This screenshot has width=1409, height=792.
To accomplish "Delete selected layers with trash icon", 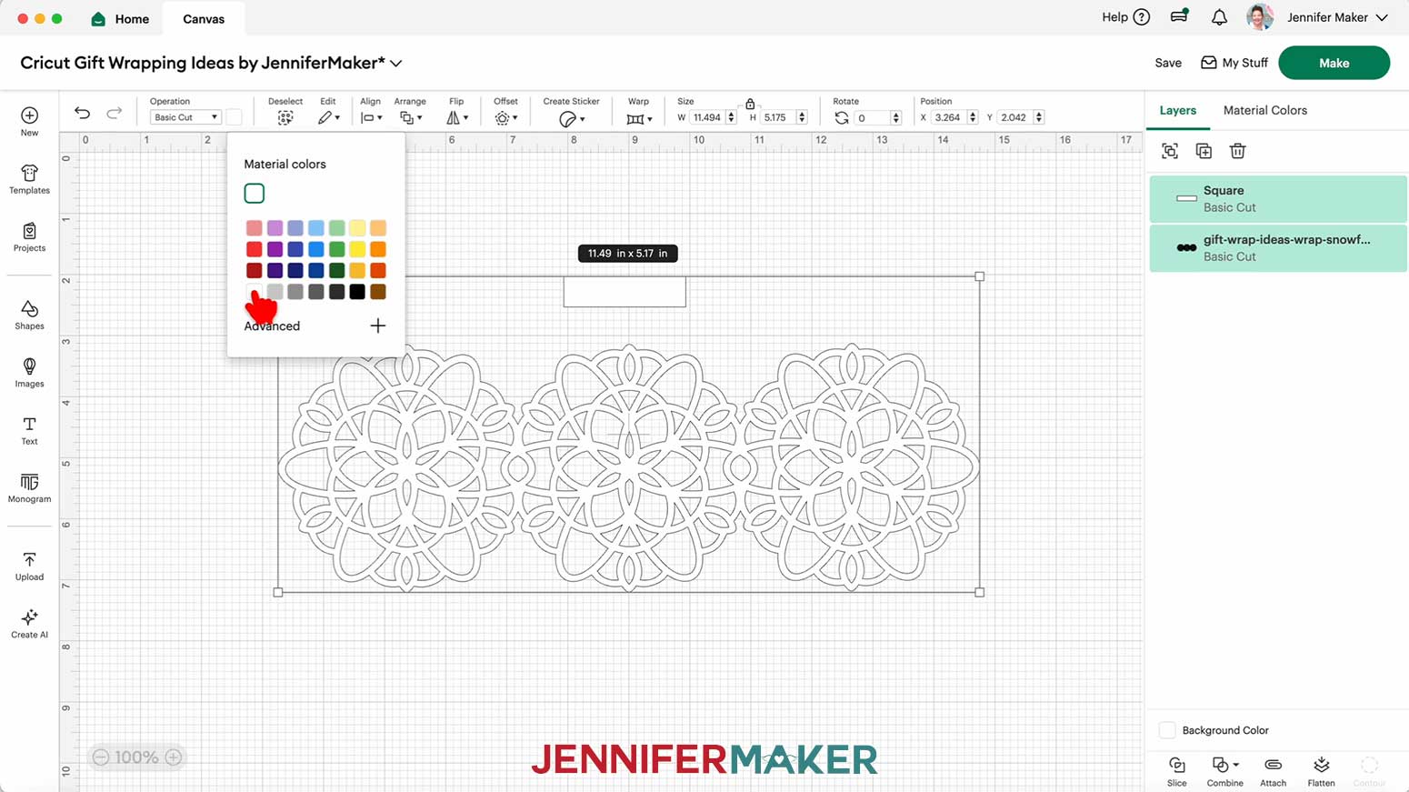I will [x=1237, y=151].
